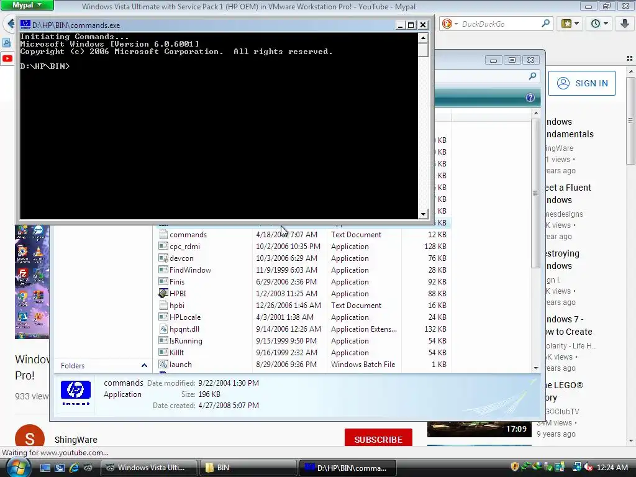This screenshot has width=636, height=477.
Task: Open the history clock button
Action: pos(596,24)
